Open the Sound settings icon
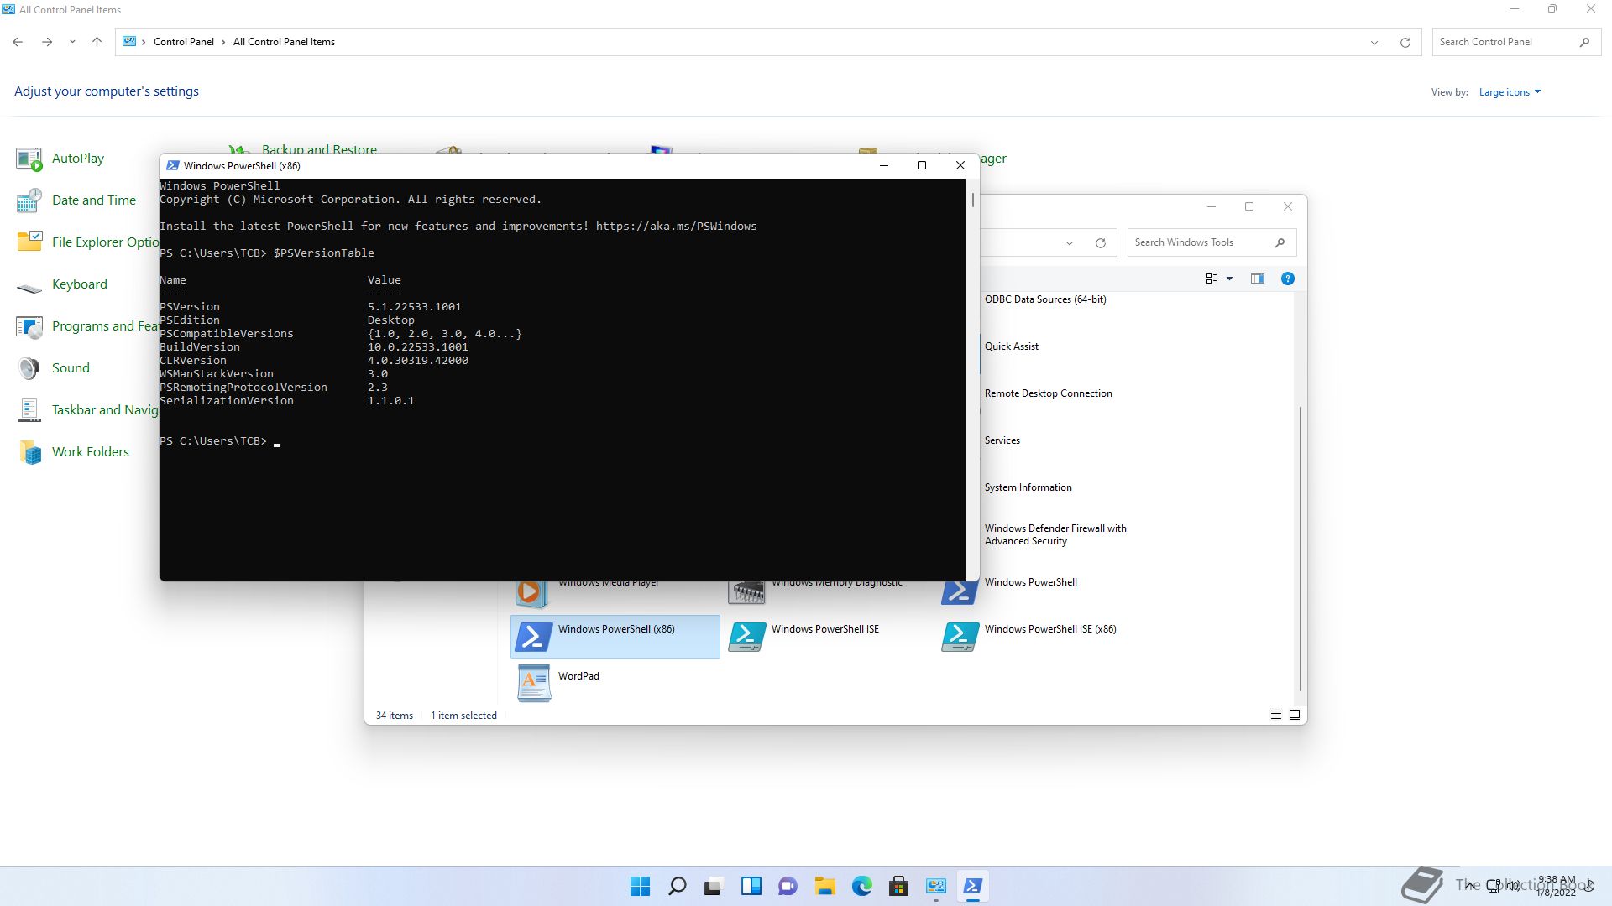 29,368
